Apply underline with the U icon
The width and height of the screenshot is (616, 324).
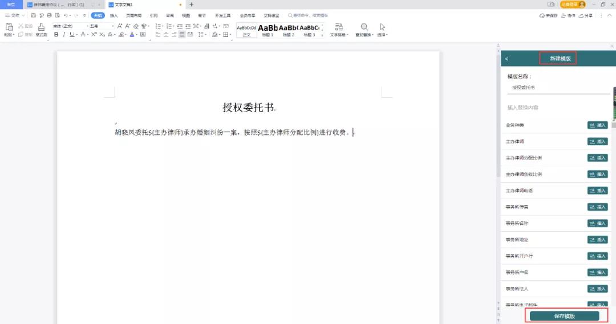point(71,35)
